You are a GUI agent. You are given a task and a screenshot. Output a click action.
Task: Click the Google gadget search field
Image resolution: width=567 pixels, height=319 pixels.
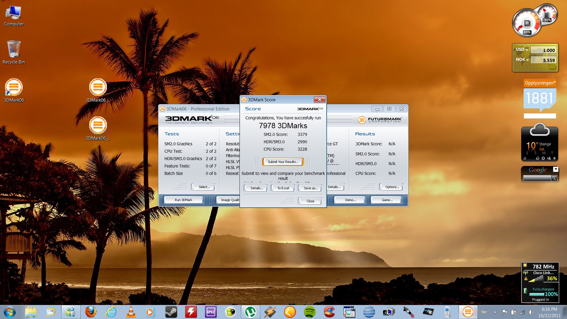pos(537,178)
